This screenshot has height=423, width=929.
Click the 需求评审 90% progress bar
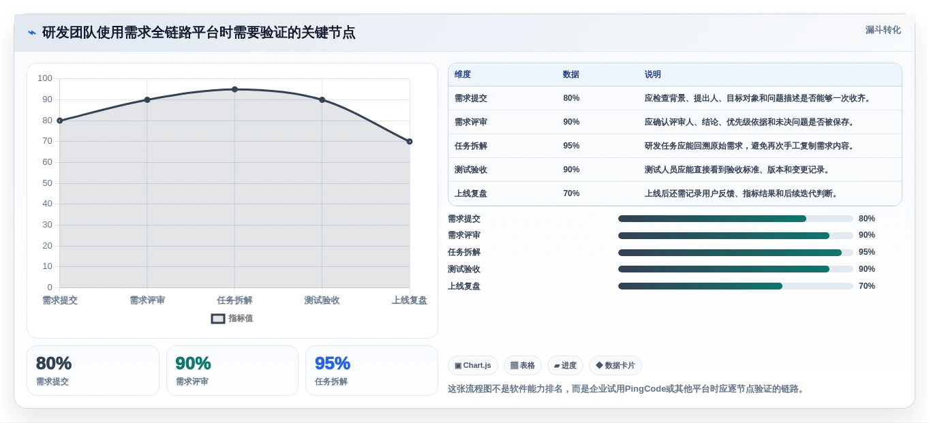735,236
